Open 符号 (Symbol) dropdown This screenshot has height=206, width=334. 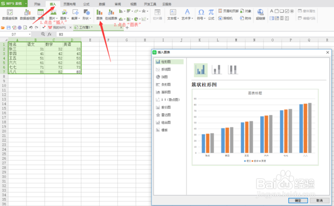click(x=201, y=15)
